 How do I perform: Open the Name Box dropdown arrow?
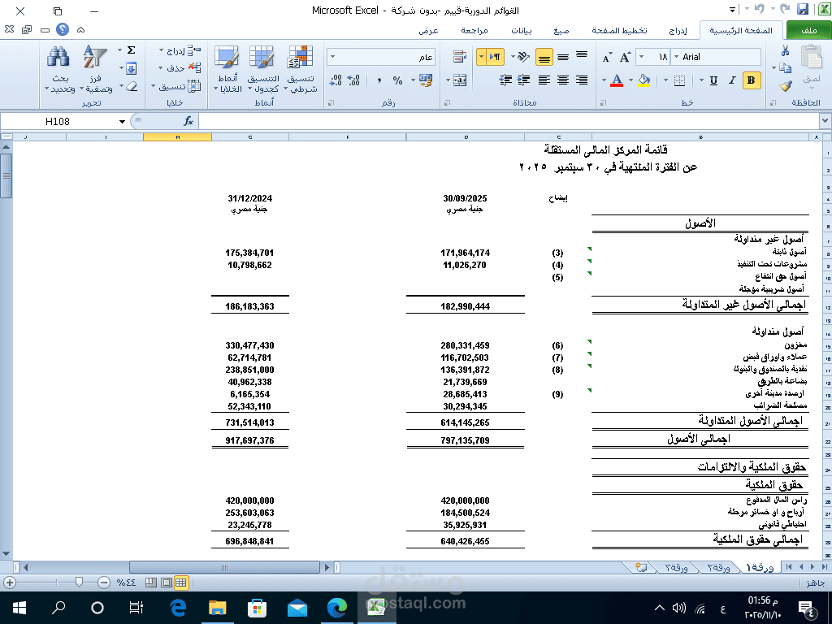coord(122,122)
